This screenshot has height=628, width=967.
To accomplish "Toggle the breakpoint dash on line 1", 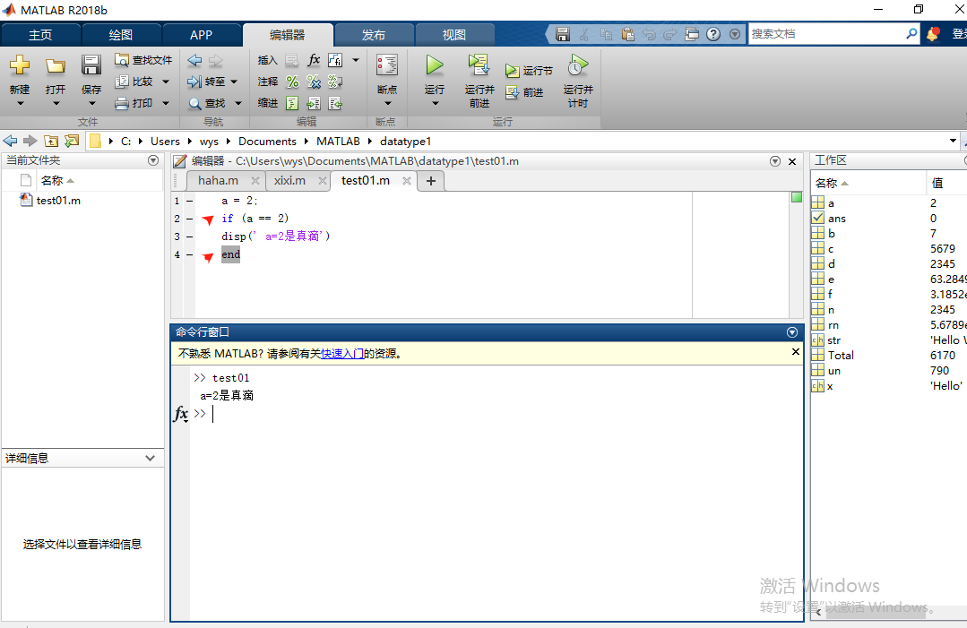I will [x=190, y=201].
